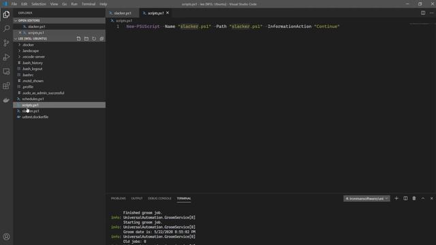Click the "Continue" string in the editor
Viewport: 436px width, 245px height.
(327, 27)
